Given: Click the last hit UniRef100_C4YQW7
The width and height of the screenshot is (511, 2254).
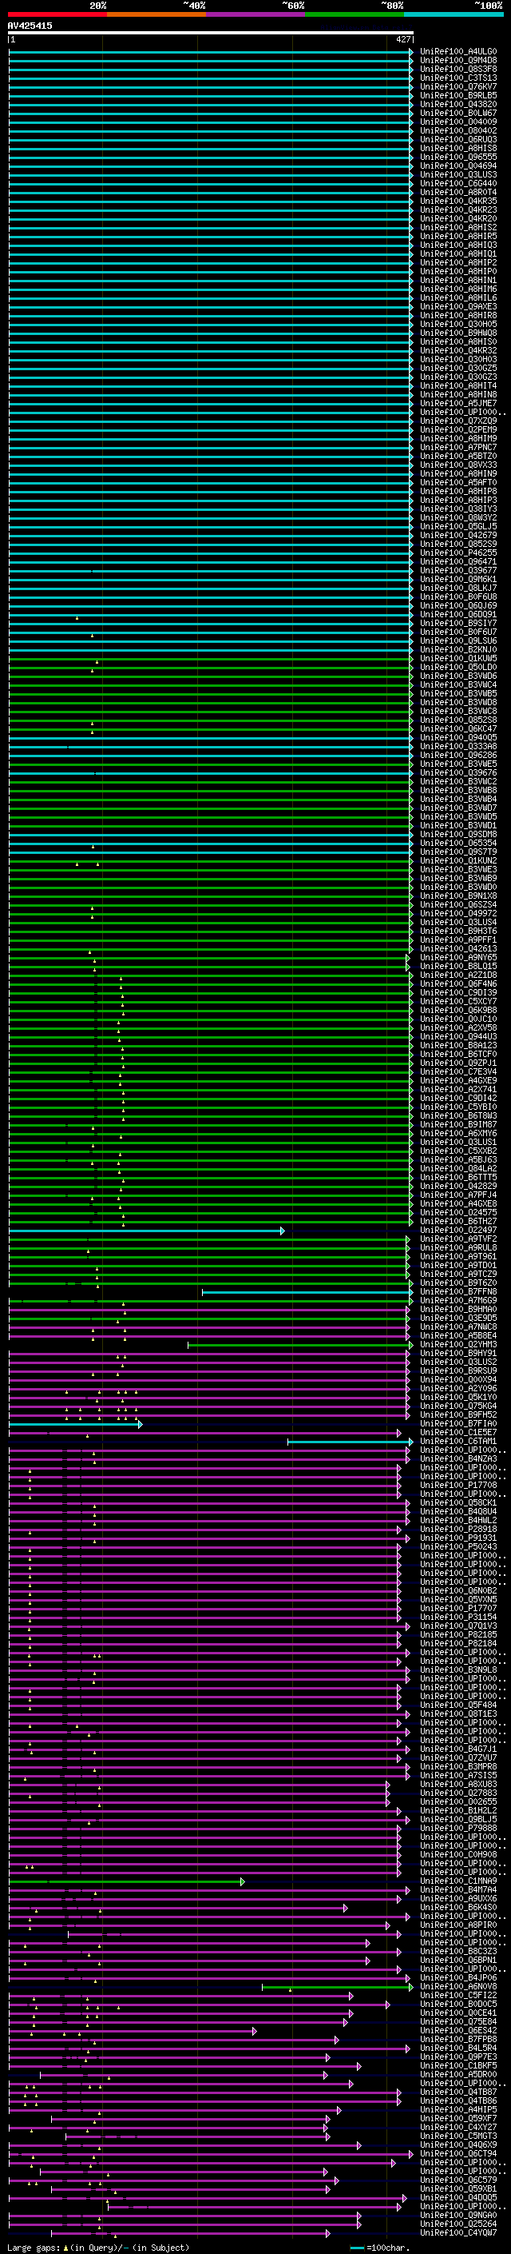Looking at the screenshot, I should (458, 2232).
